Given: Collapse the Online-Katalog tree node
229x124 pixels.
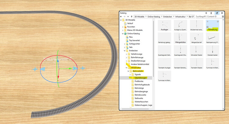Looking at the screenshot, I should (x=123, y=34).
